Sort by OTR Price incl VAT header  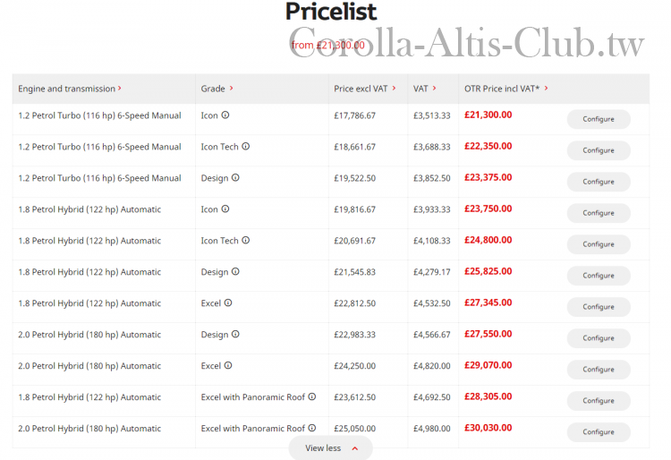coord(506,89)
